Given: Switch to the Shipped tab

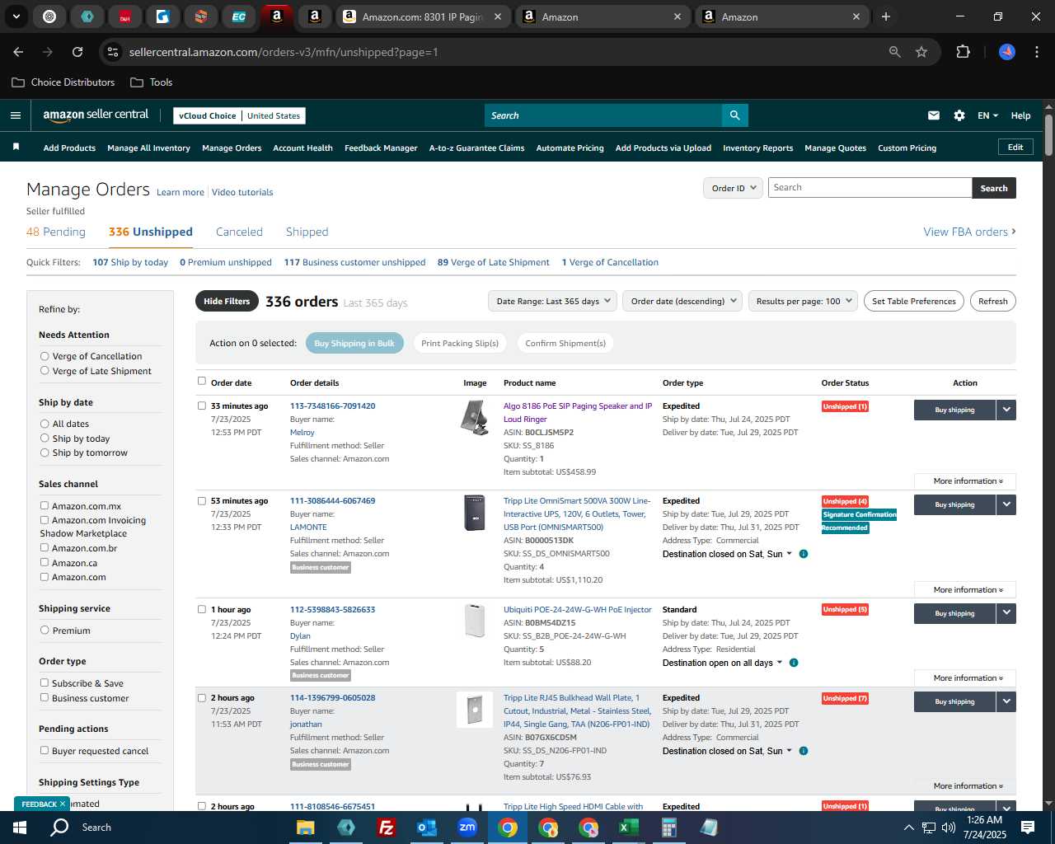Looking at the screenshot, I should [x=307, y=232].
